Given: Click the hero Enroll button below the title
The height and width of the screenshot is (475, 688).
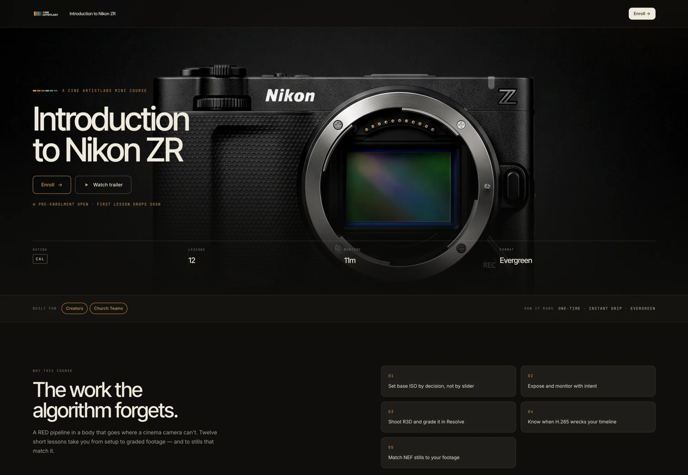Looking at the screenshot, I should pyautogui.click(x=52, y=185).
